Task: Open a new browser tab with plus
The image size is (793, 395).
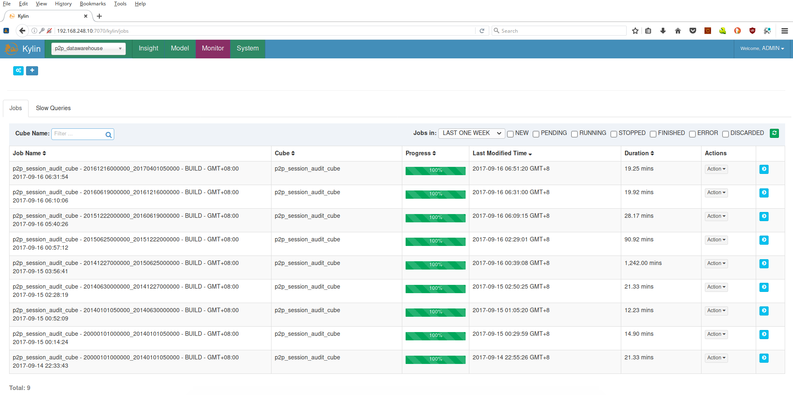Action: (99, 16)
